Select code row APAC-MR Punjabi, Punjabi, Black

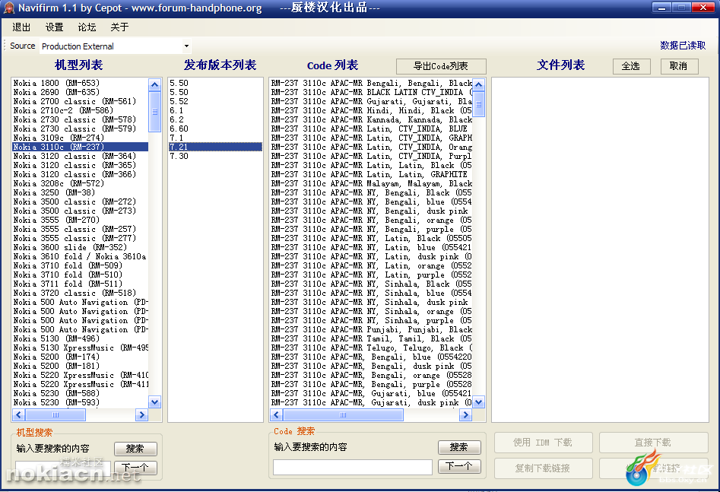pyautogui.click(x=371, y=329)
